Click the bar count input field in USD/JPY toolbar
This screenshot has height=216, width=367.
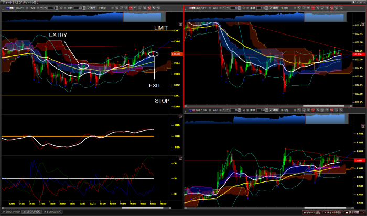pos(261,8)
